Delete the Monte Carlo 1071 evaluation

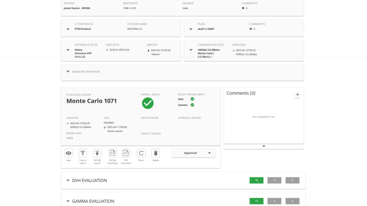(155, 153)
